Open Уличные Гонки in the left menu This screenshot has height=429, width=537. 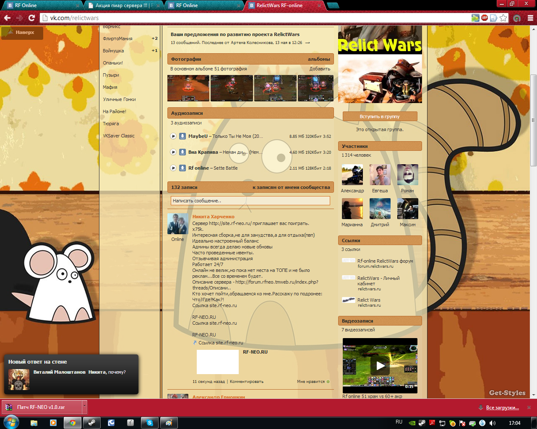tap(119, 99)
